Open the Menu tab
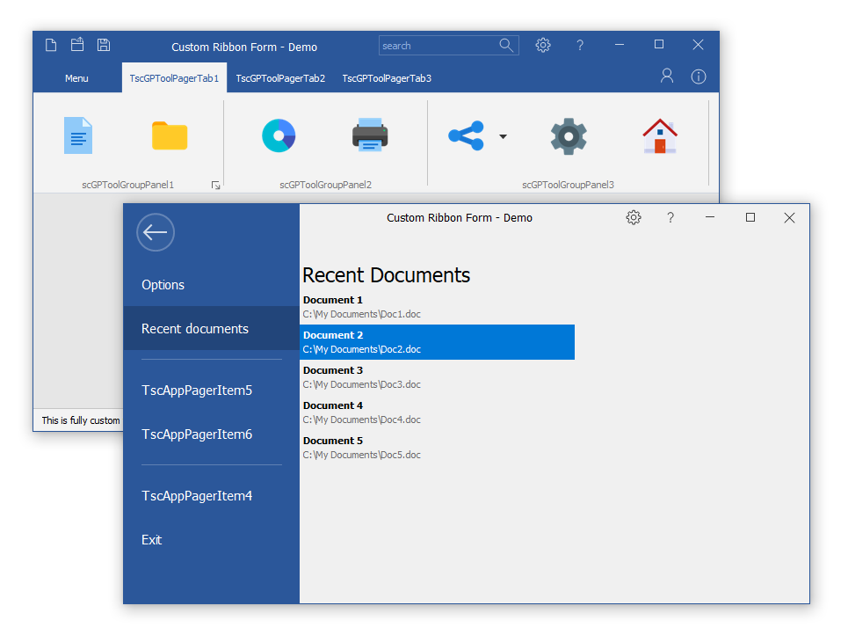This screenshot has width=848, height=635. pos(76,78)
